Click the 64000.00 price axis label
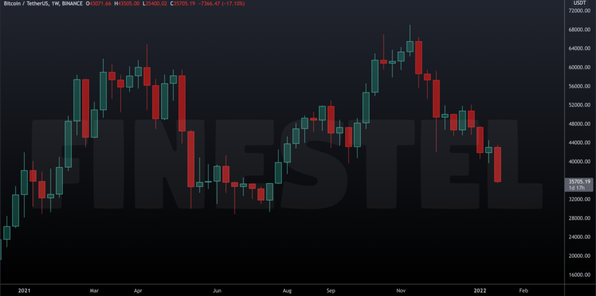The image size is (596, 296). click(x=579, y=49)
